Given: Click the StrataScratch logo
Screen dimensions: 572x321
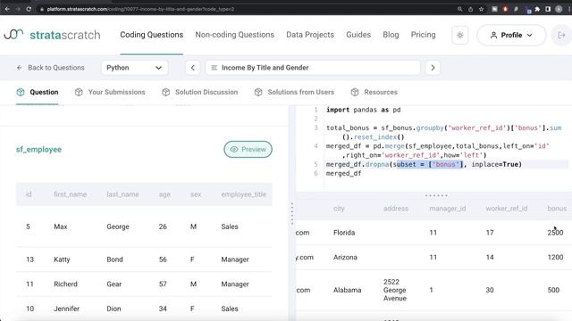Looking at the screenshot, I should coord(52,35).
